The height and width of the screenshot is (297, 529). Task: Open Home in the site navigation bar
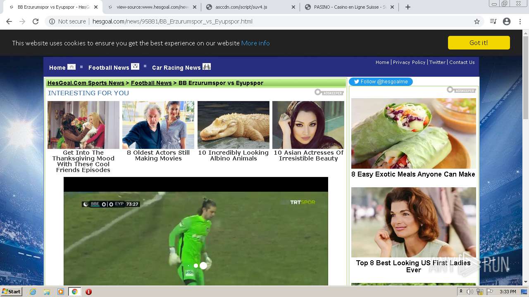point(57,68)
